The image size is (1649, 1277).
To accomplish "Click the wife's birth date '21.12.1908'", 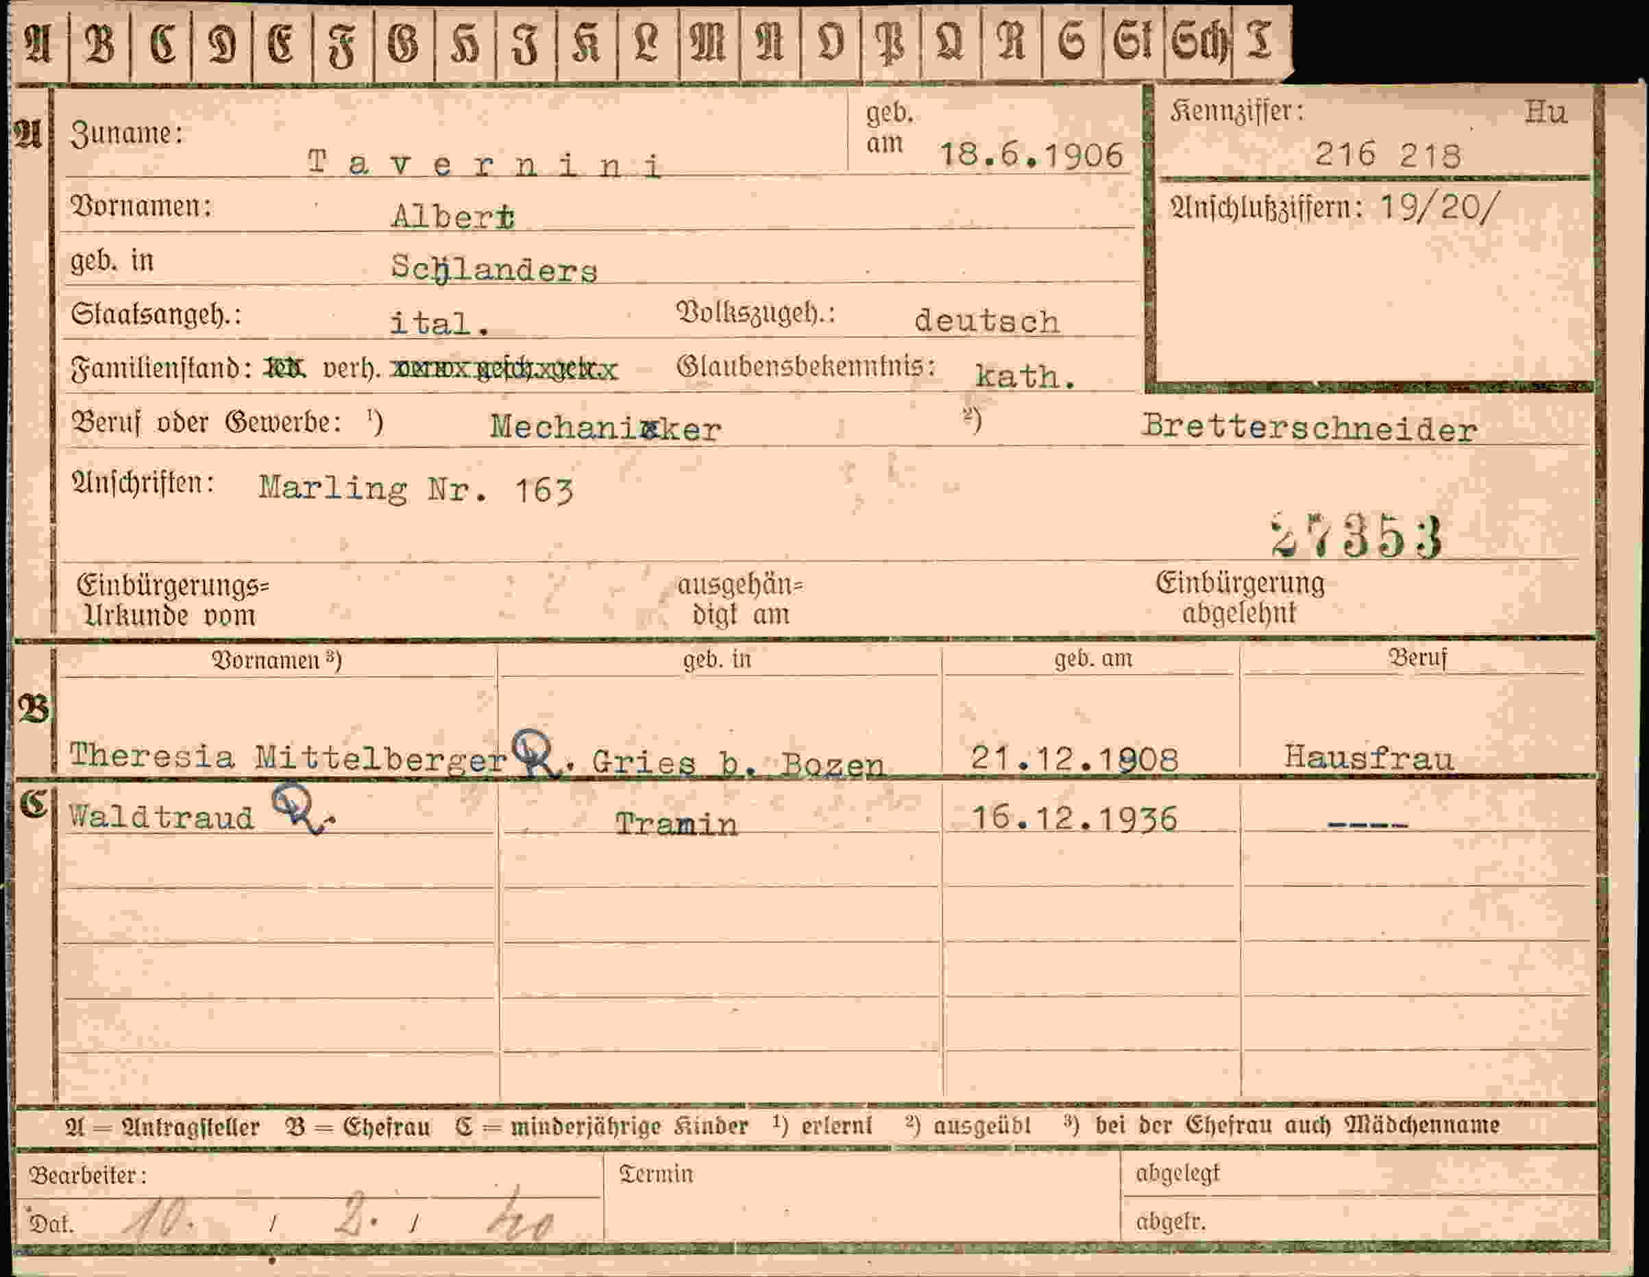I will 1074,758.
